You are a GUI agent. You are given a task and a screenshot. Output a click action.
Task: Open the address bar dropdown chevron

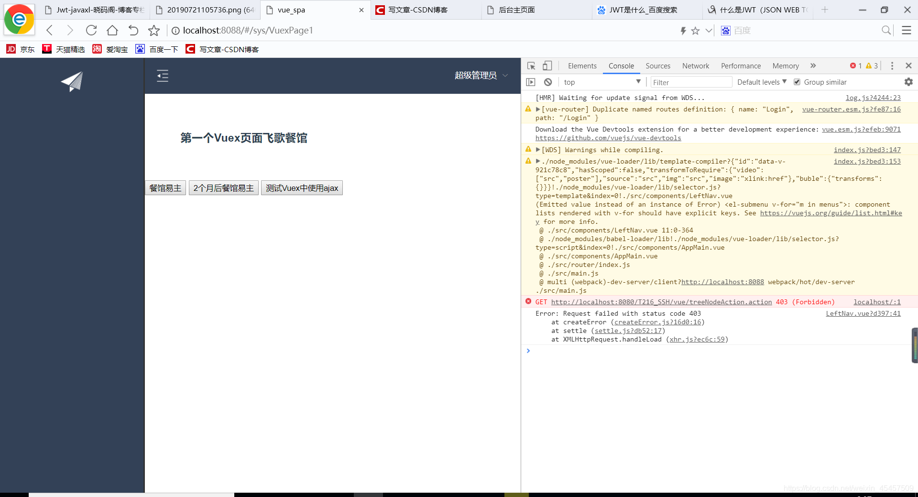coord(709,31)
